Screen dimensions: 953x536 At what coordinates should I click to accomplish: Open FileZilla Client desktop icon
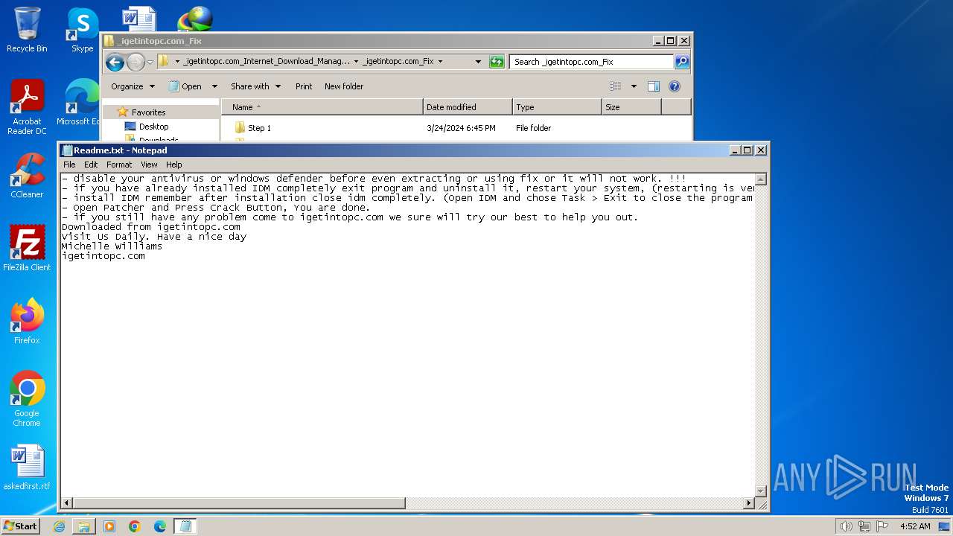(27, 249)
